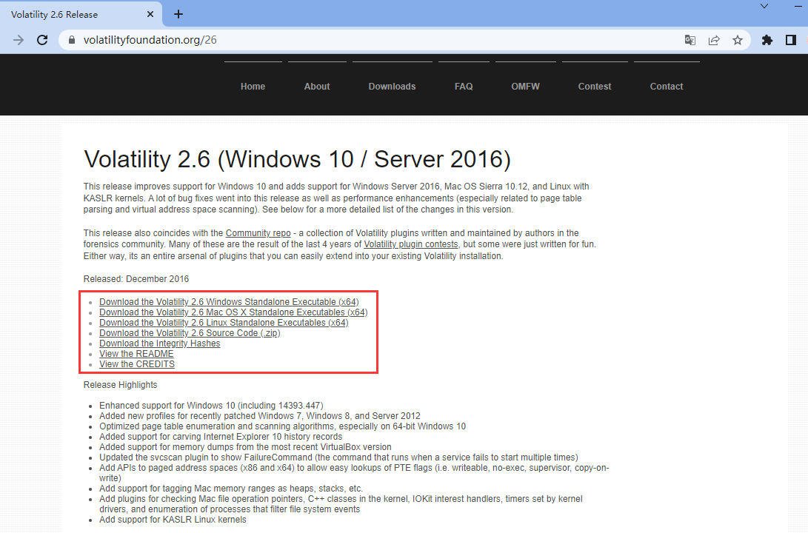Image resolution: width=808 pixels, height=533 pixels.
Task: Click the Released: December 2016 text
Action: [x=136, y=279]
